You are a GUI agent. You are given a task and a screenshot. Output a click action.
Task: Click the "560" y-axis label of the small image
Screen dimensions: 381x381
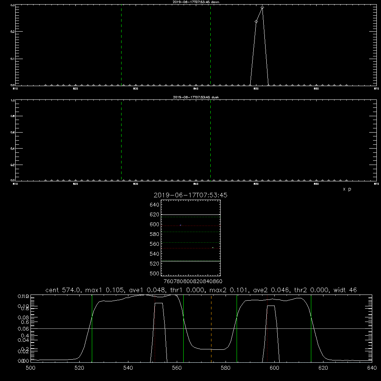(155, 244)
